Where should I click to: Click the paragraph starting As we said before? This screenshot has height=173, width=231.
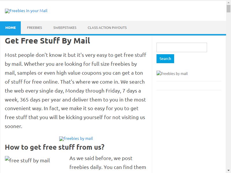108,163
